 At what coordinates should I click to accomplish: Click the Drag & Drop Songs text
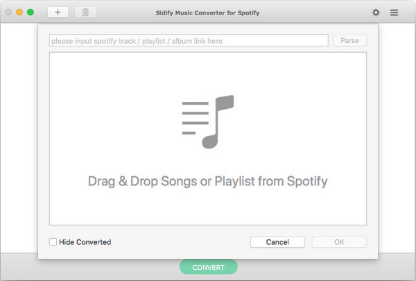pyautogui.click(x=208, y=181)
